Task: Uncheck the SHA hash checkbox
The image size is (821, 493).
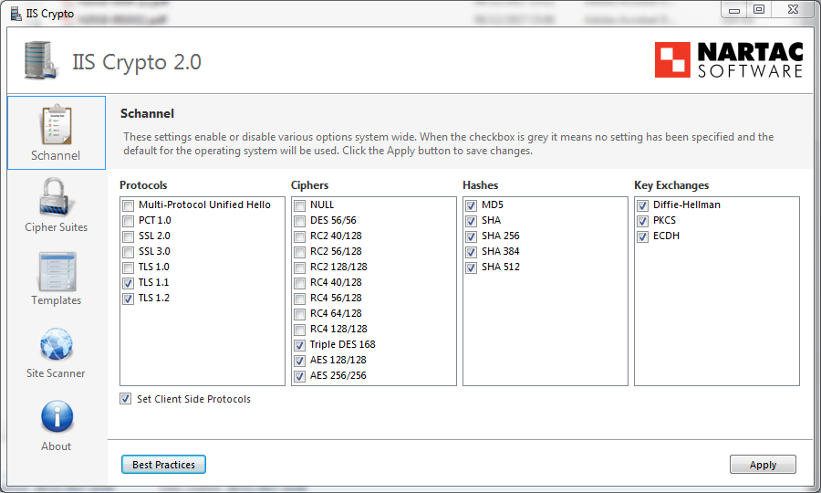Action: [x=472, y=221]
